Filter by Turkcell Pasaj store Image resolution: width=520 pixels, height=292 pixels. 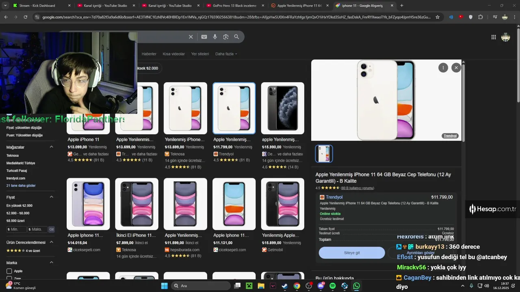tap(17, 171)
